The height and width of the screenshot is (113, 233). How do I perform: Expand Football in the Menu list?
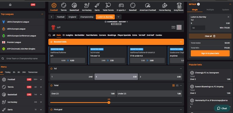tap(41, 80)
